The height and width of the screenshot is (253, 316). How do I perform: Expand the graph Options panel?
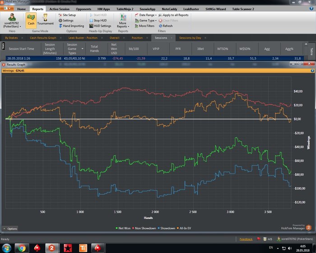[10, 229]
